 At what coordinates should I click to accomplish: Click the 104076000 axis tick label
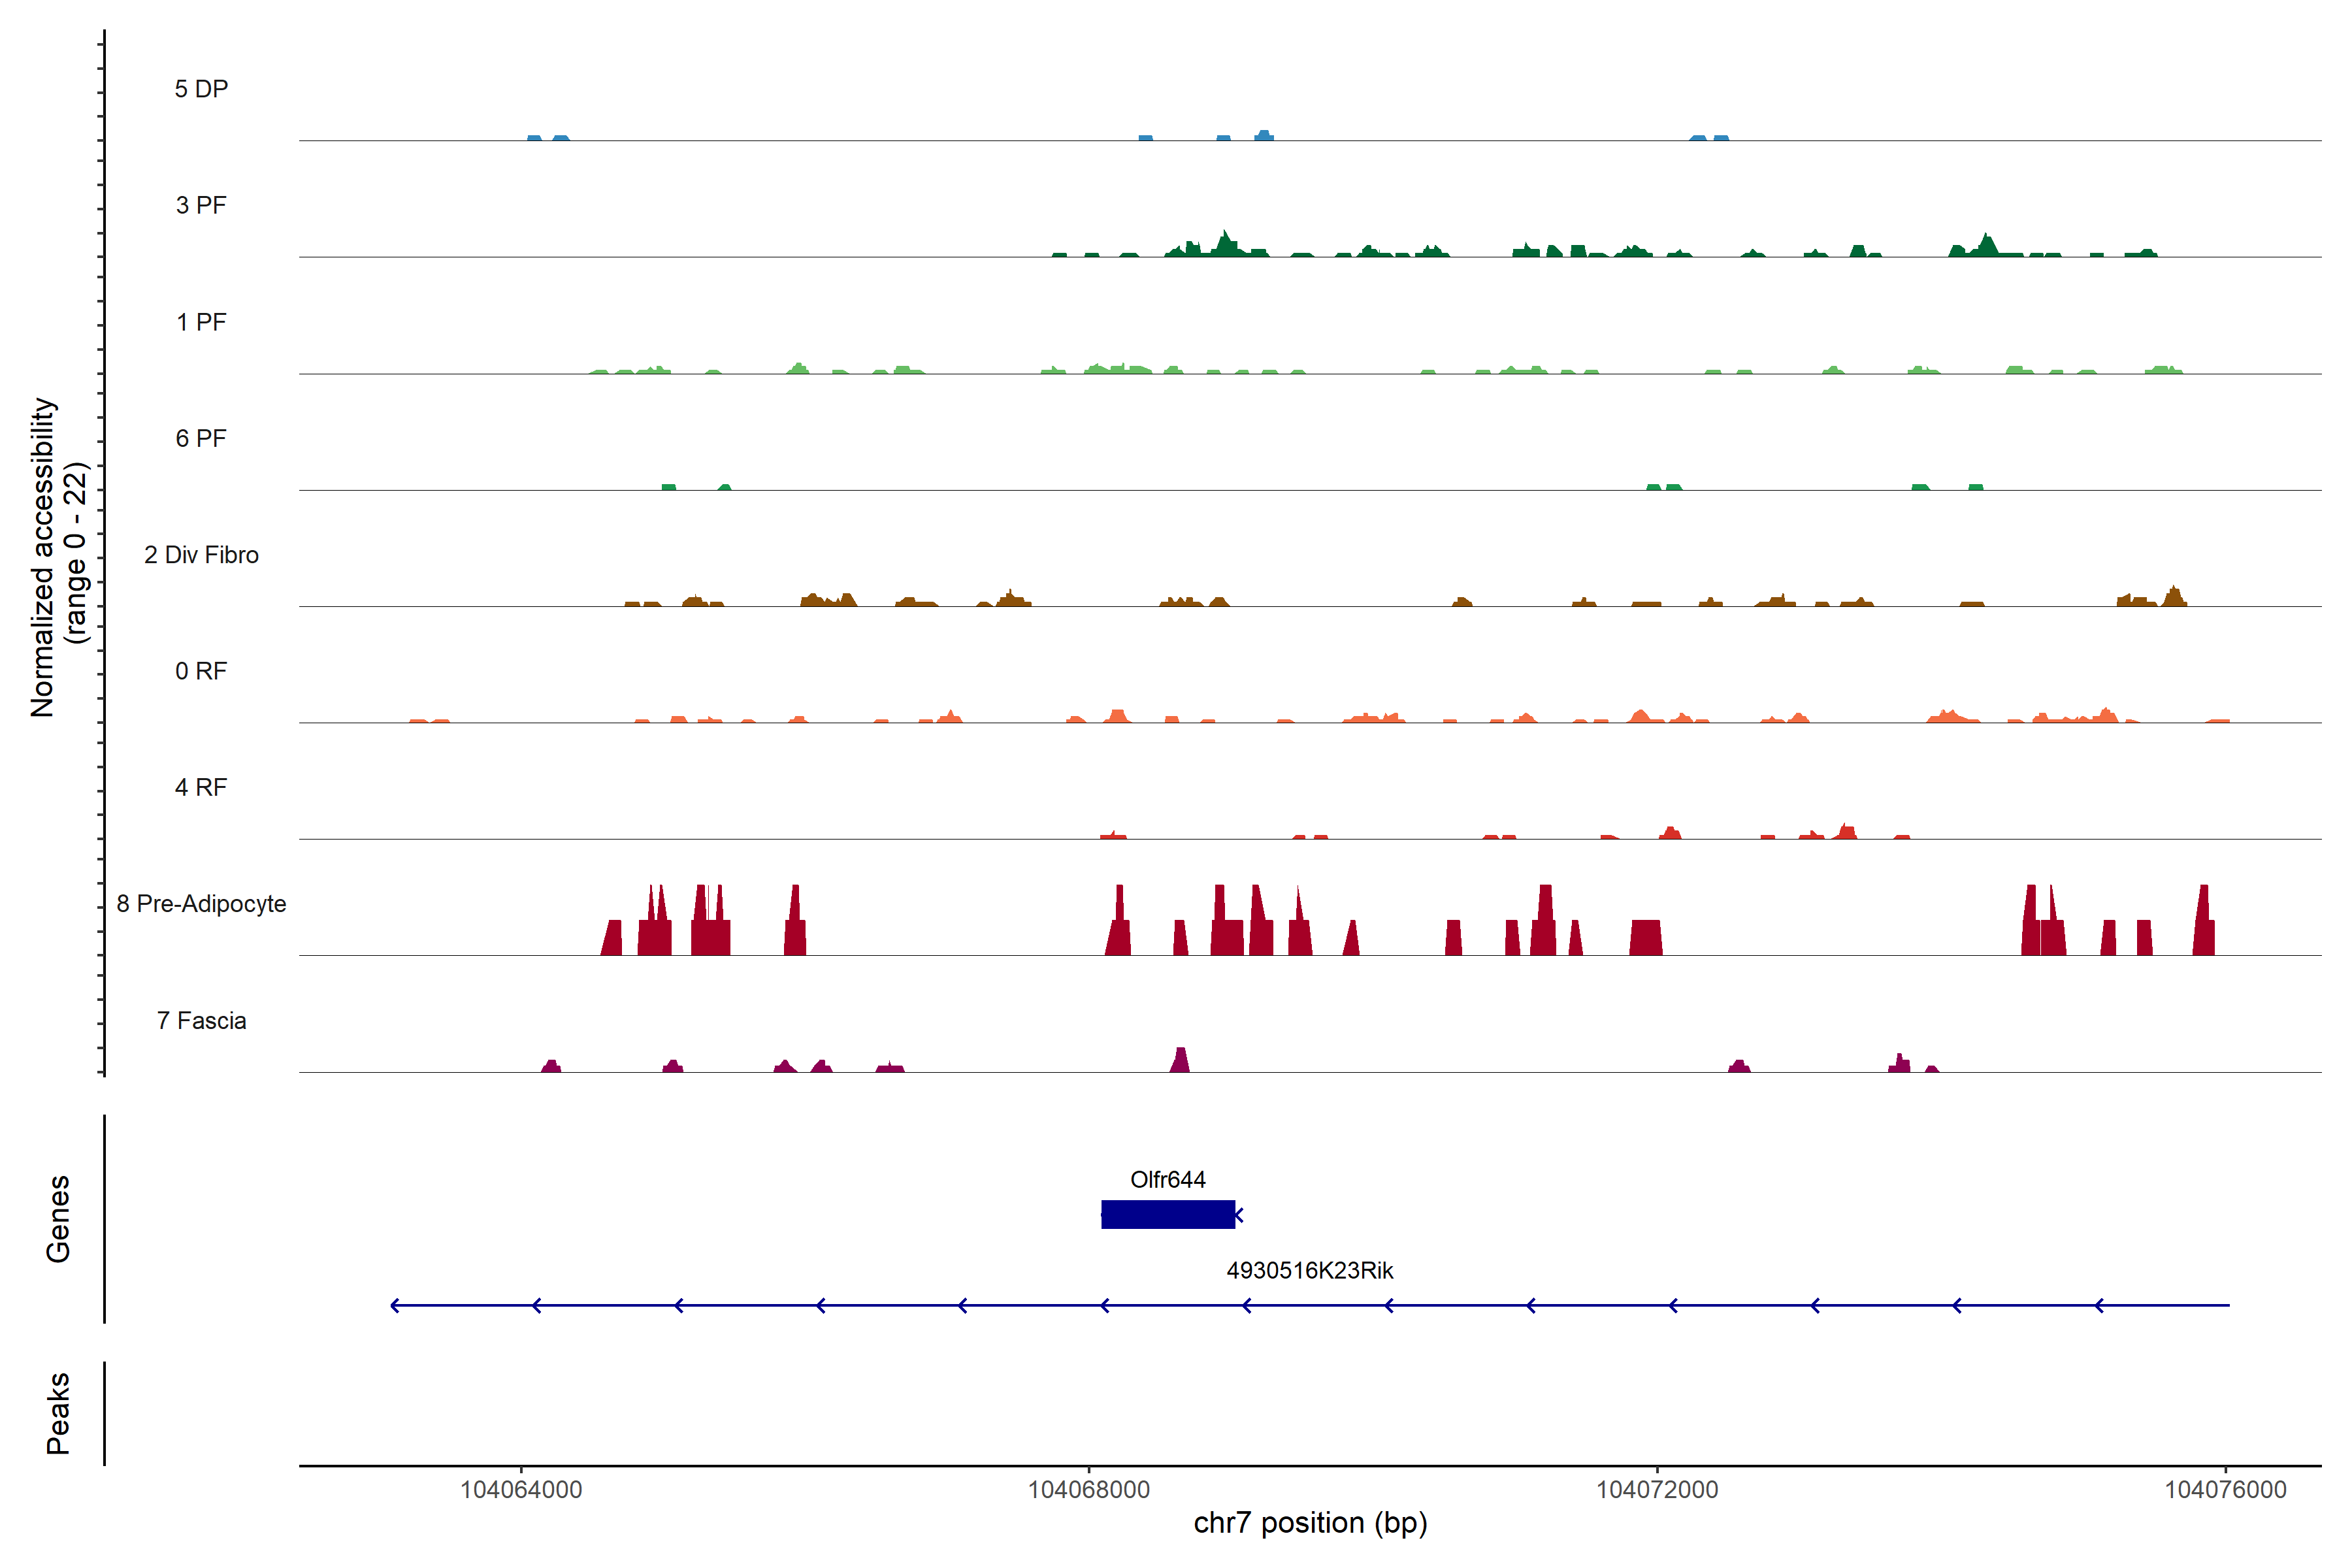point(2225,1489)
